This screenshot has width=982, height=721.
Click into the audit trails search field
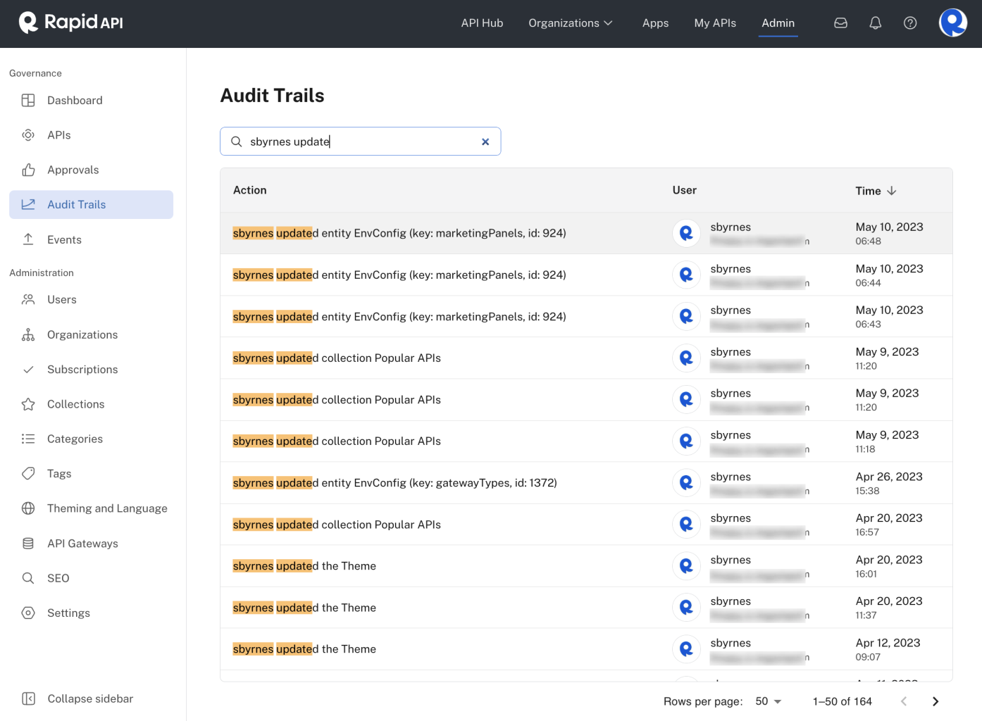point(361,142)
